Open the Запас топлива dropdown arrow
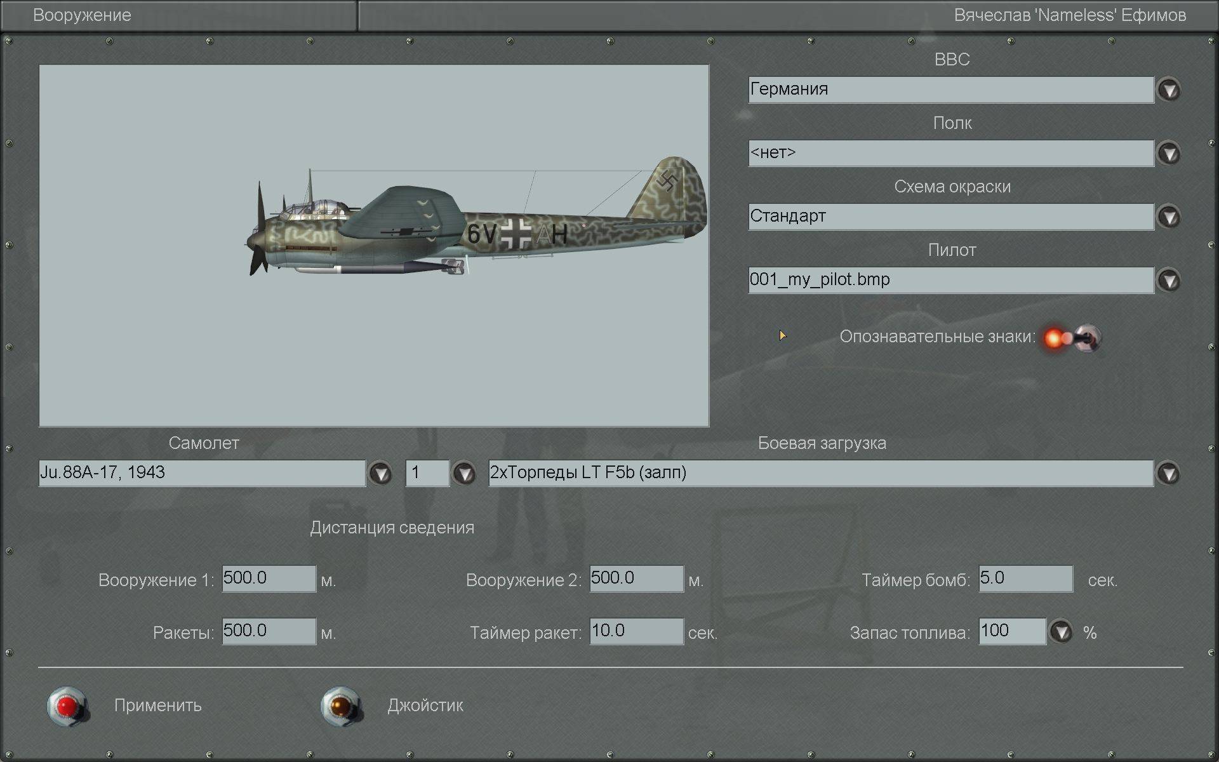The width and height of the screenshot is (1219, 762). click(1061, 632)
